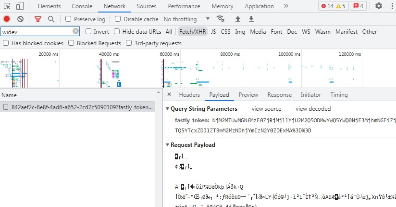Image resolution: width=396 pixels, height=207 pixels.
Task: Filter requests by Fetch/XHR
Action: (x=193, y=32)
